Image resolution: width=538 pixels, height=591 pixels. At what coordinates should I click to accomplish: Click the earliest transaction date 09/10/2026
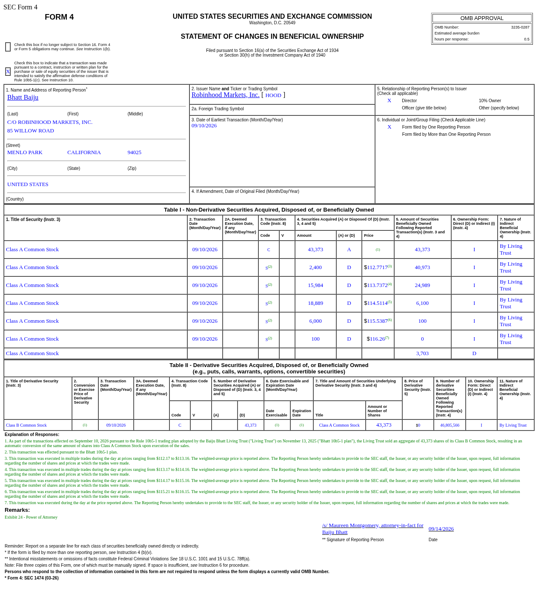click(204, 126)
